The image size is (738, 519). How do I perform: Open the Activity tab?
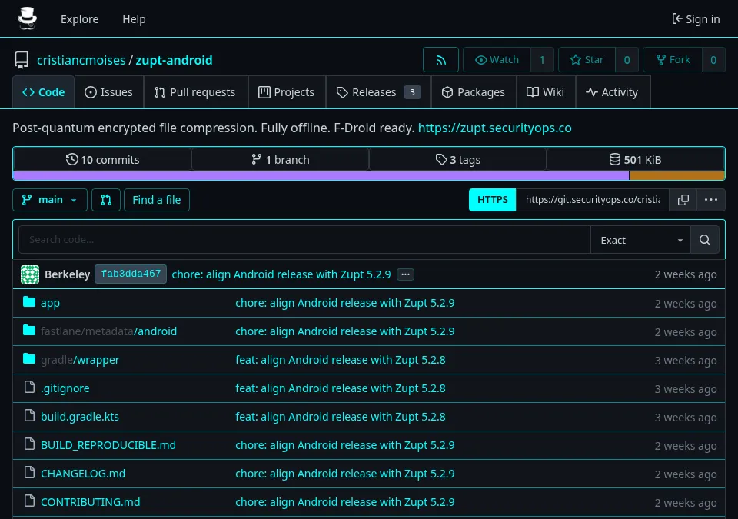pyautogui.click(x=613, y=92)
